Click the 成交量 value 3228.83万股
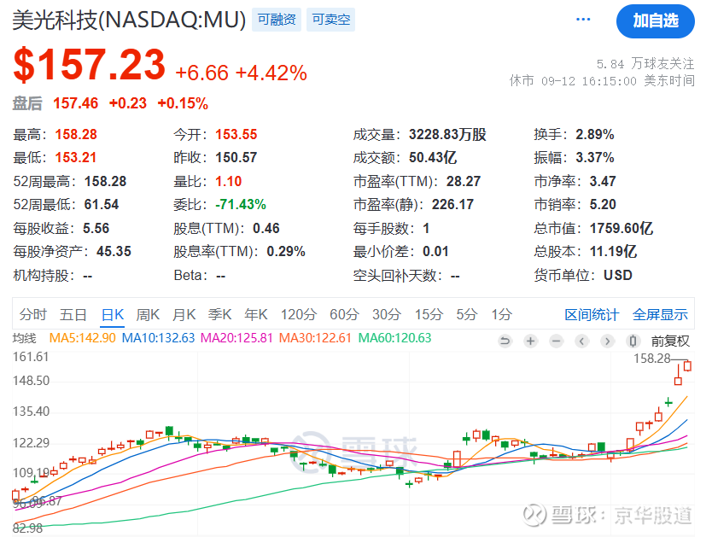Screen dimensions: 712x537 [x=447, y=134]
